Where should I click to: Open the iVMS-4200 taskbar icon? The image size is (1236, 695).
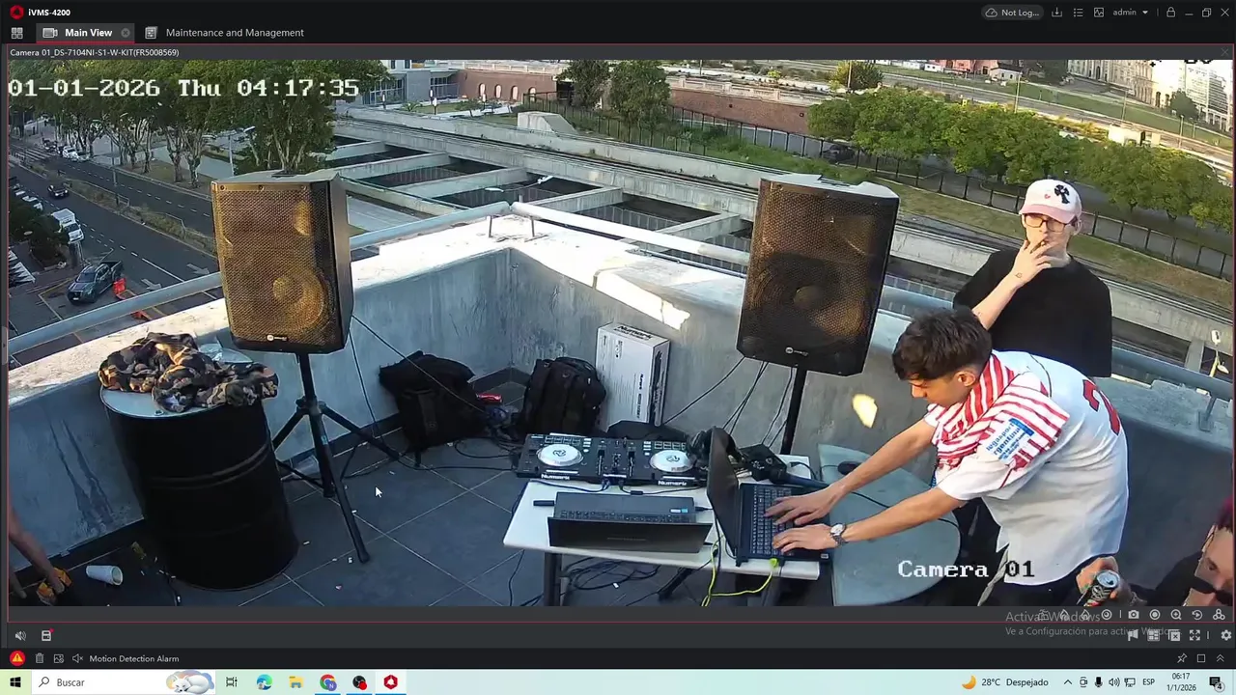pos(390,682)
